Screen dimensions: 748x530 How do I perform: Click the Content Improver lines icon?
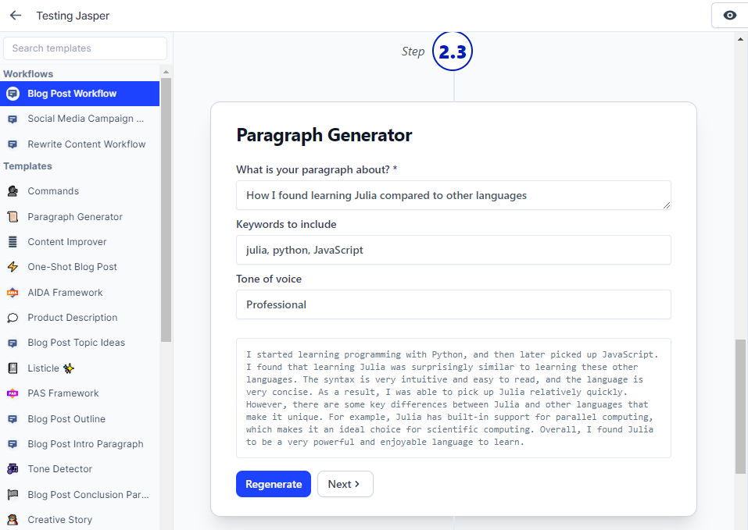(x=13, y=242)
